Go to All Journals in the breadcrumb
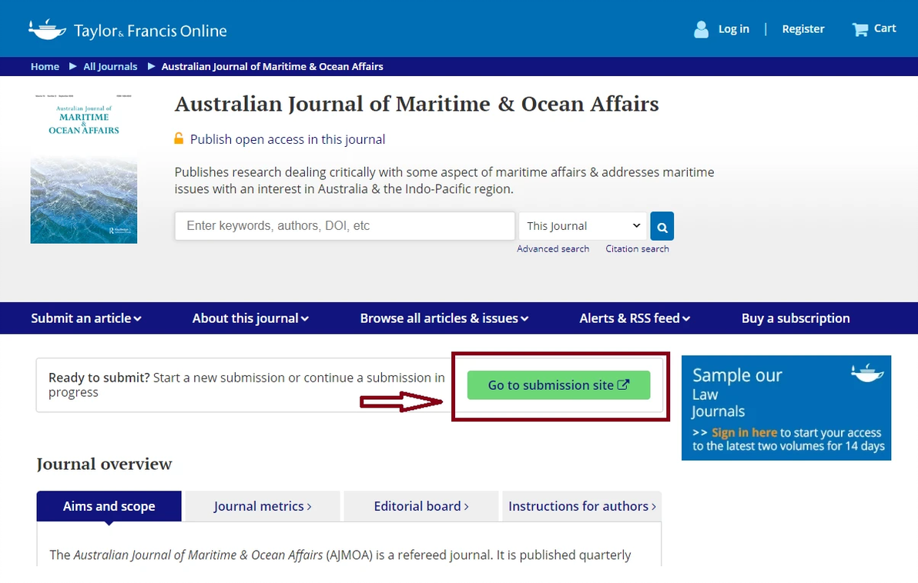918x583 pixels. click(x=110, y=67)
